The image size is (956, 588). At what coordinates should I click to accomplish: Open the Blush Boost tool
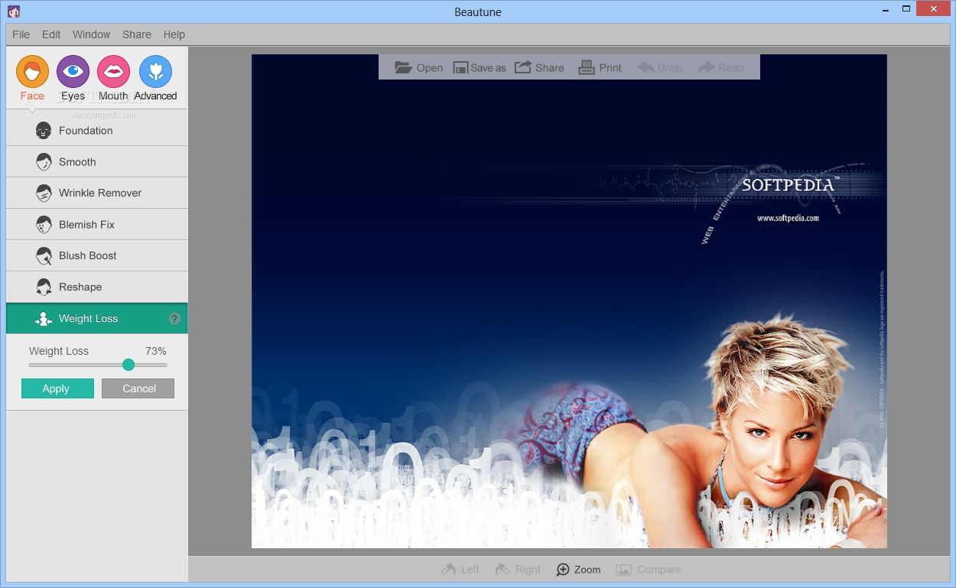[x=96, y=256]
